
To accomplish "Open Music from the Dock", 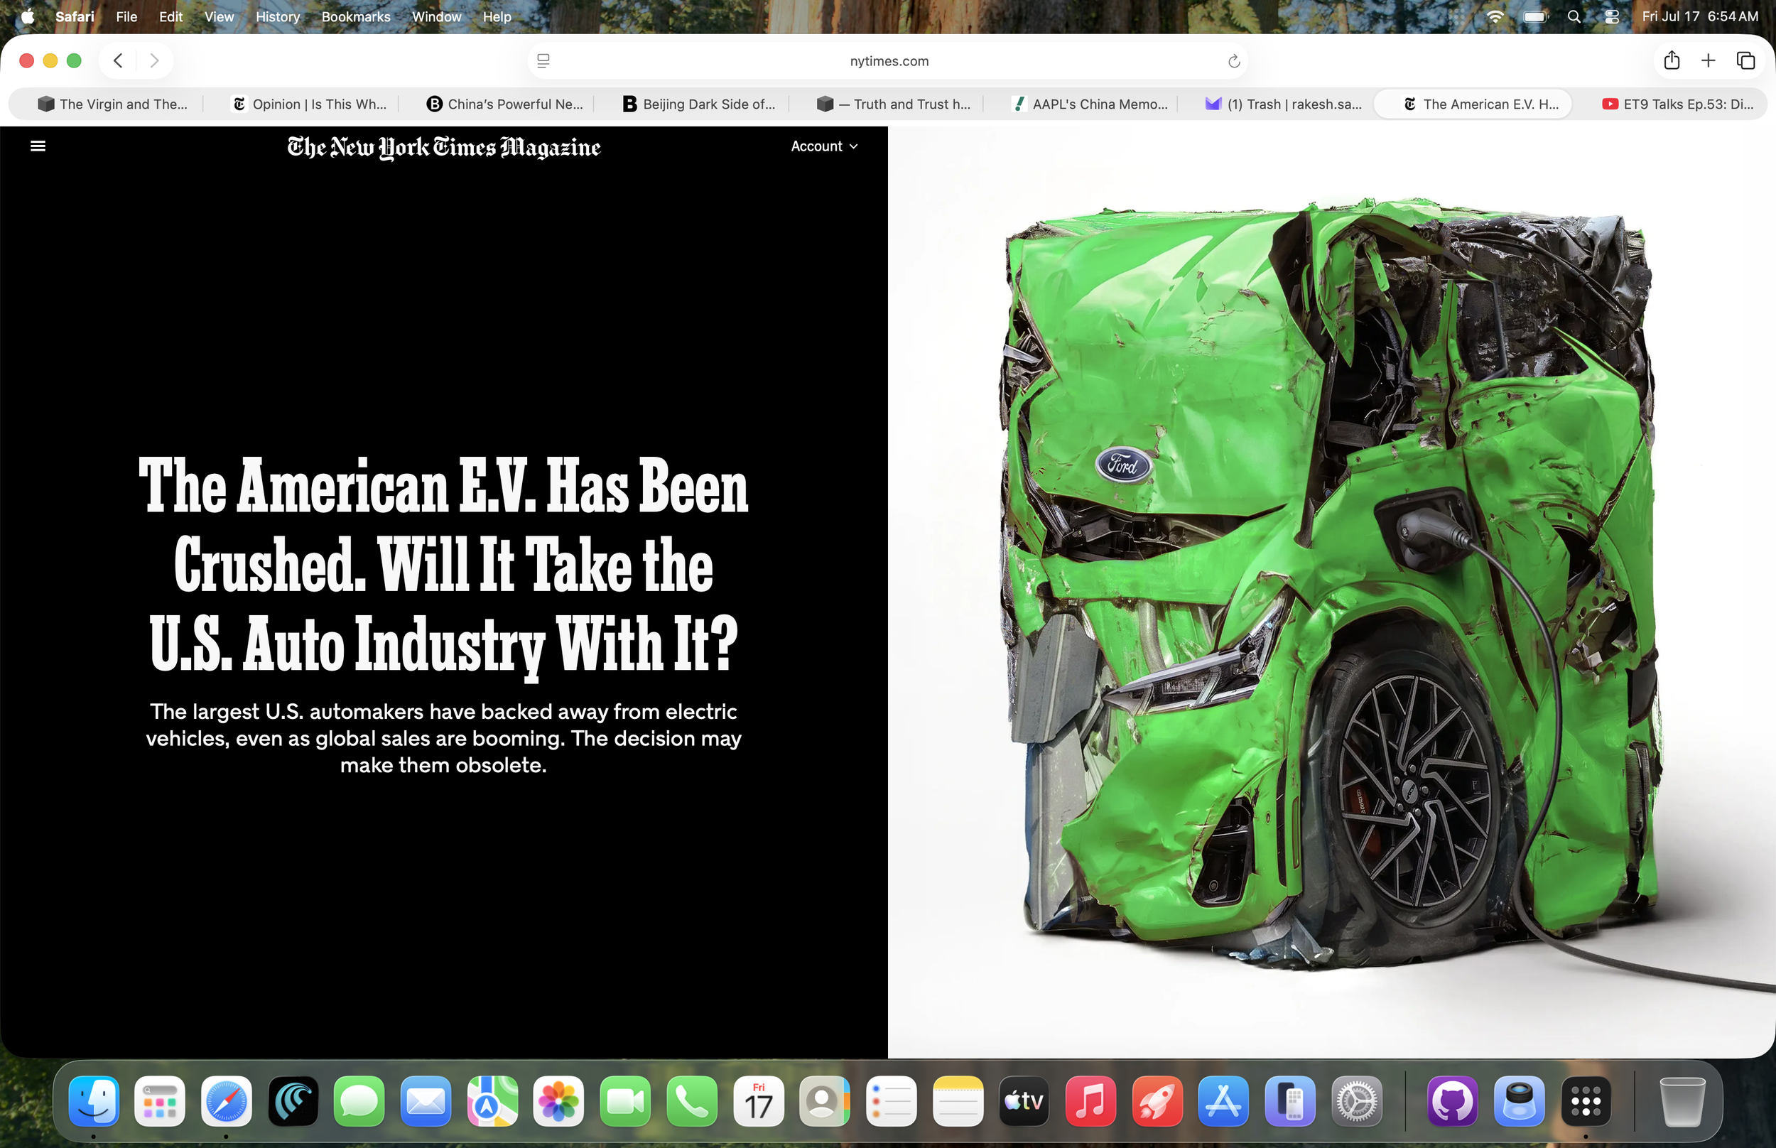I will (1091, 1100).
